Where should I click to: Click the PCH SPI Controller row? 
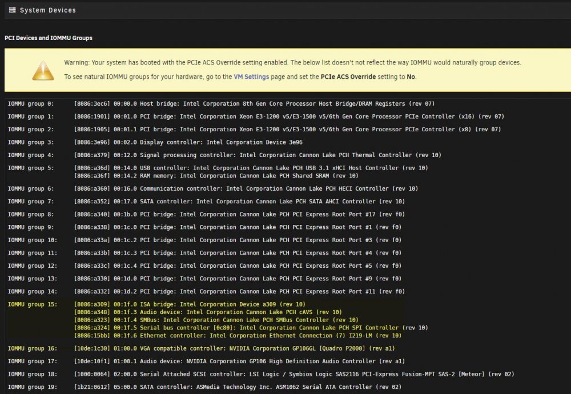(251, 328)
